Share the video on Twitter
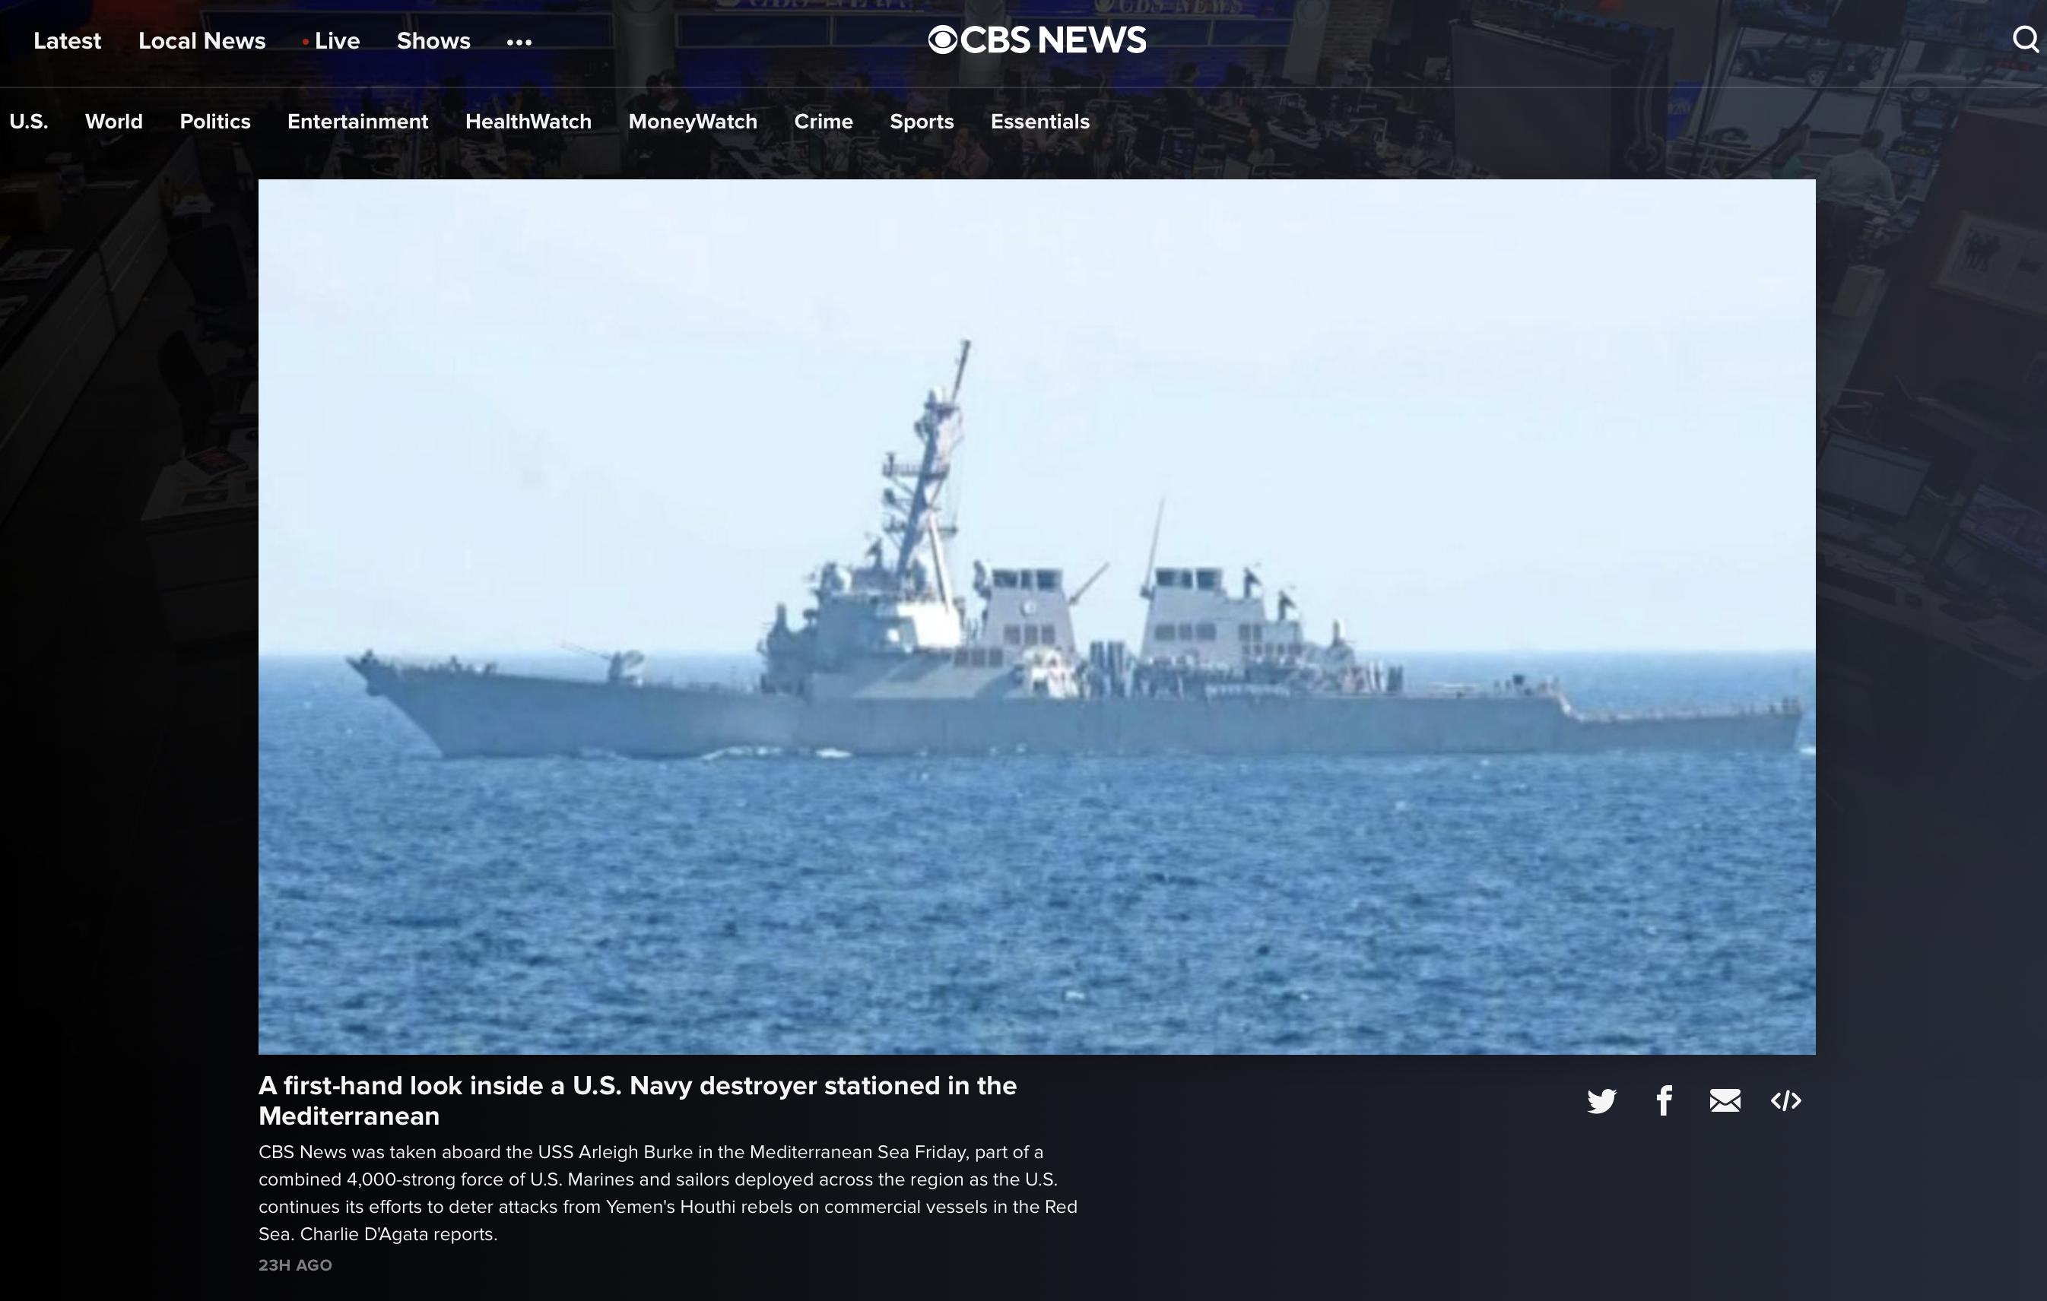Viewport: 2047px width, 1301px height. (x=1601, y=1101)
